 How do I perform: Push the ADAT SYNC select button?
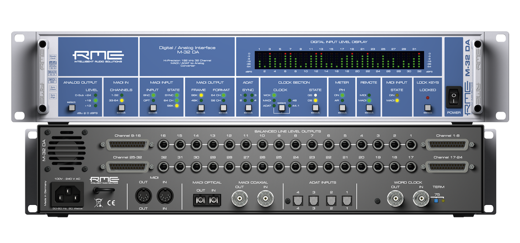click(248, 108)
